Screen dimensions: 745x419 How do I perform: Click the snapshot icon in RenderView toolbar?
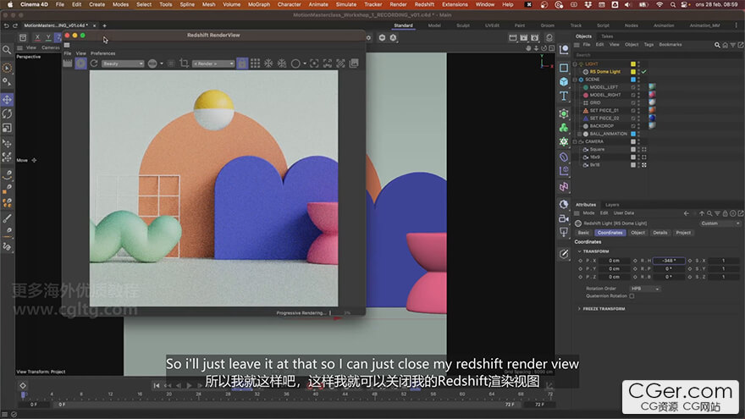tap(354, 63)
